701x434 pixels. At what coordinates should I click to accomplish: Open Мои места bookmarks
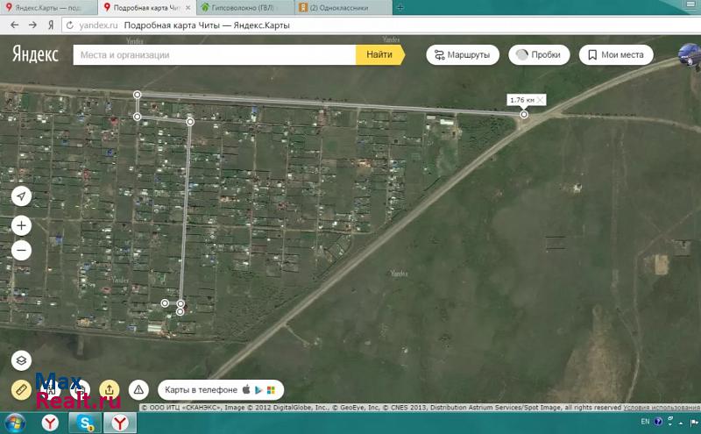coord(615,54)
